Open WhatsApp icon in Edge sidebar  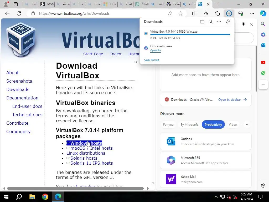263,73
